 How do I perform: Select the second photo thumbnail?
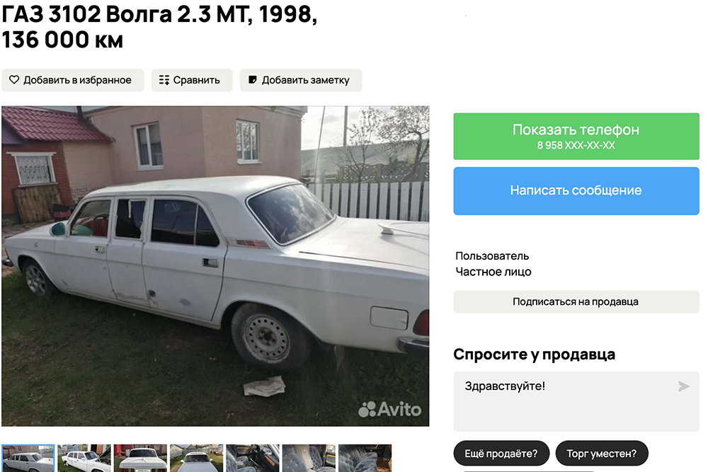[x=84, y=458]
